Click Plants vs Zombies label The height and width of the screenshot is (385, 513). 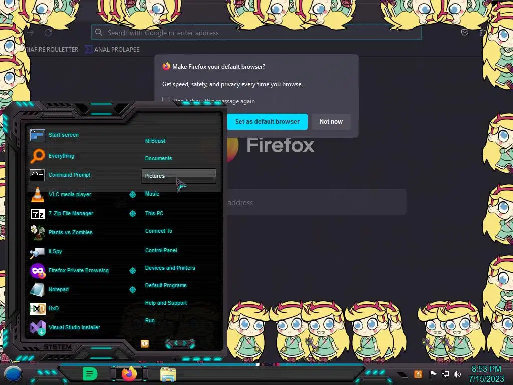coord(70,232)
